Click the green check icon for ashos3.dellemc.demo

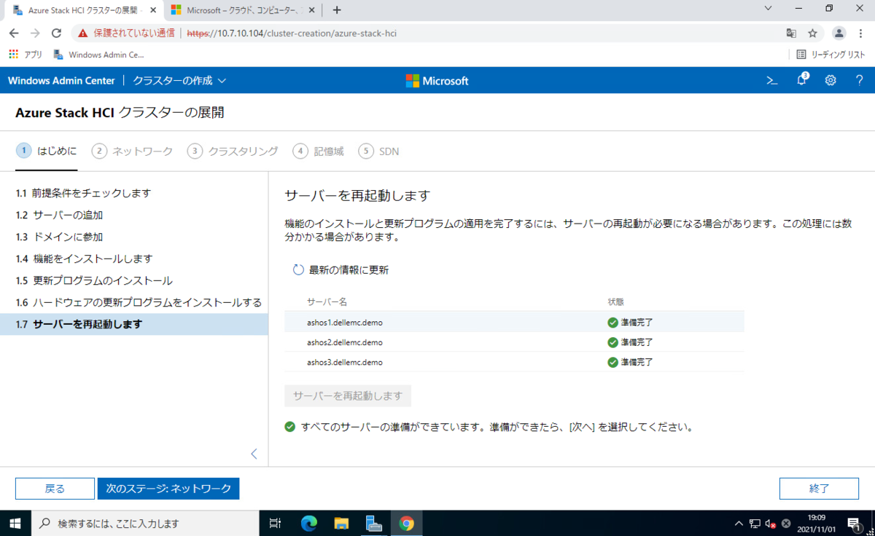(612, 361)
